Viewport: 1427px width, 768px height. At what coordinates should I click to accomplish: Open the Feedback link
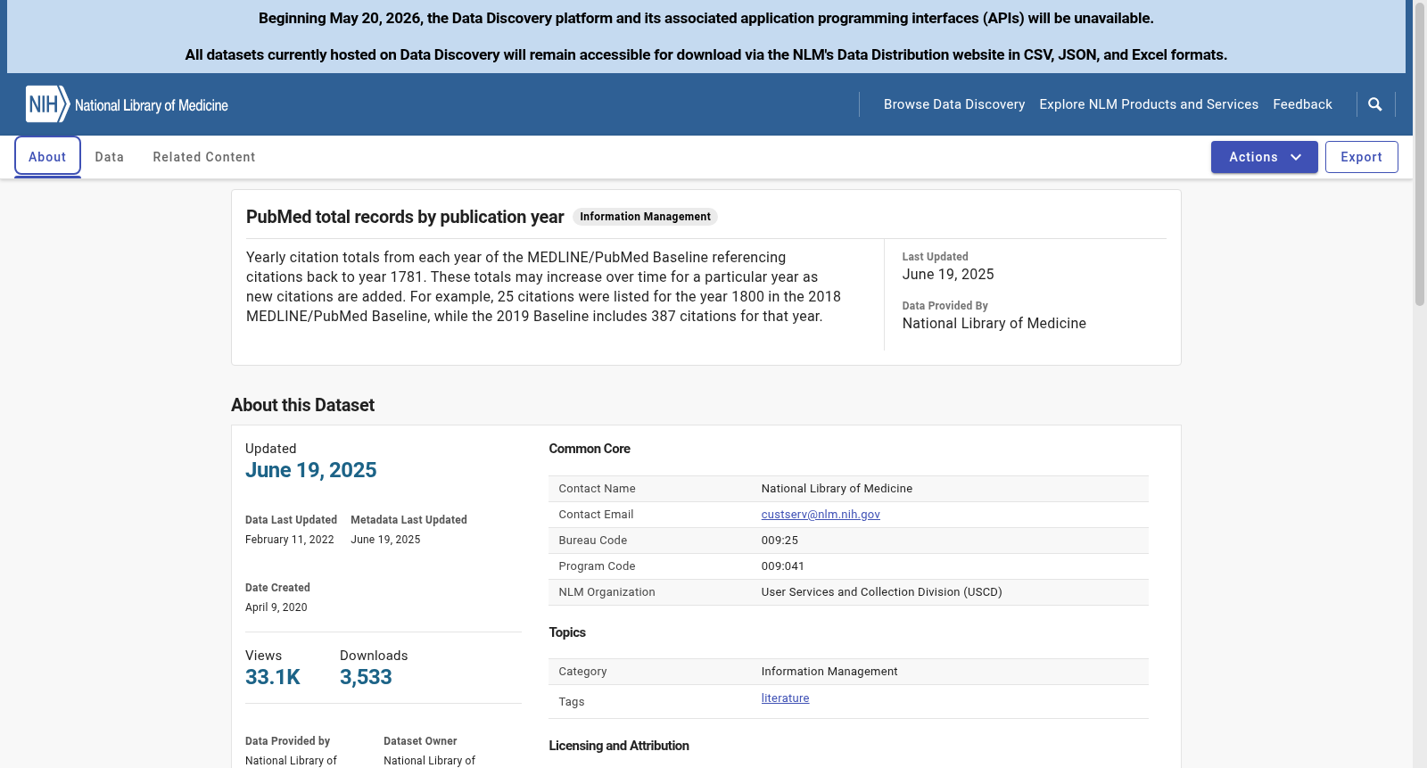[x=1302, y=104]
